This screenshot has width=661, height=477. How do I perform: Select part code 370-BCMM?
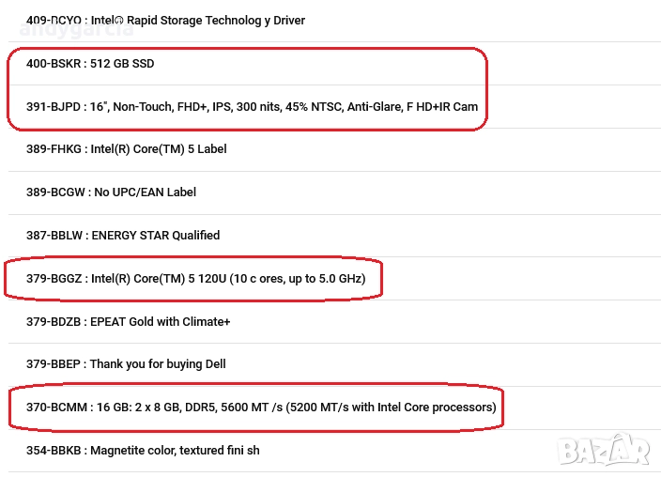[54, 408]
